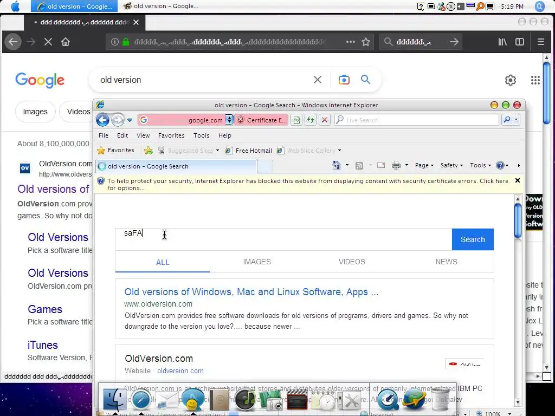The height and width of the screenshot is (416, 555).
Task: Open IE Edit menu
Action: (122, 135)
